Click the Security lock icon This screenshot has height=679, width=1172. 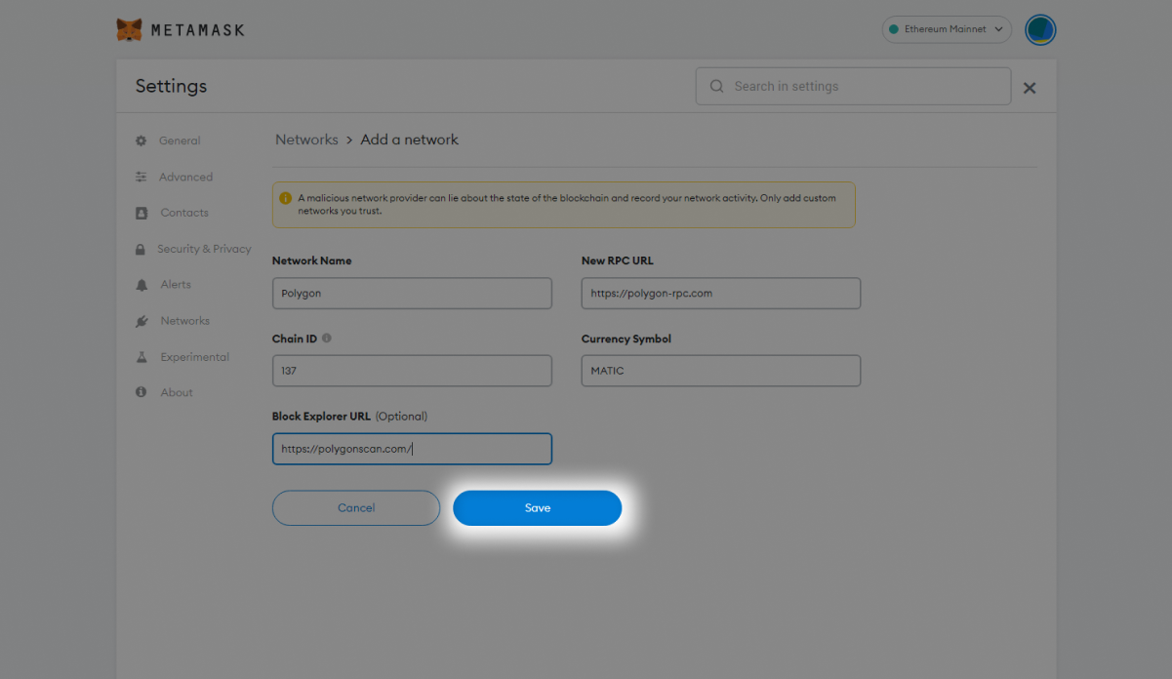(x=141, y=249)
